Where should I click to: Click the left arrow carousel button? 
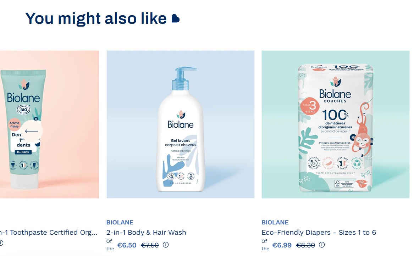[32, 131]
